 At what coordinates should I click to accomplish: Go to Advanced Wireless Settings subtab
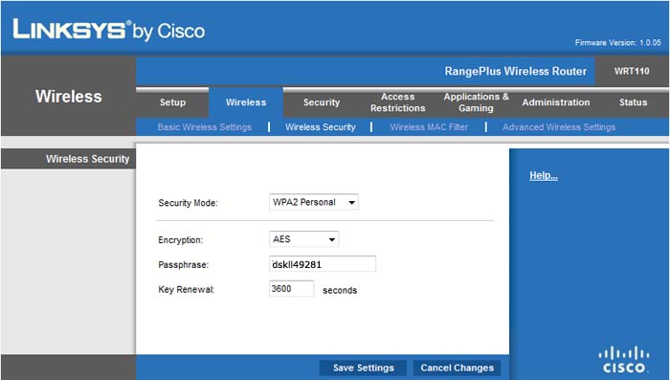[x=559, y=127]
